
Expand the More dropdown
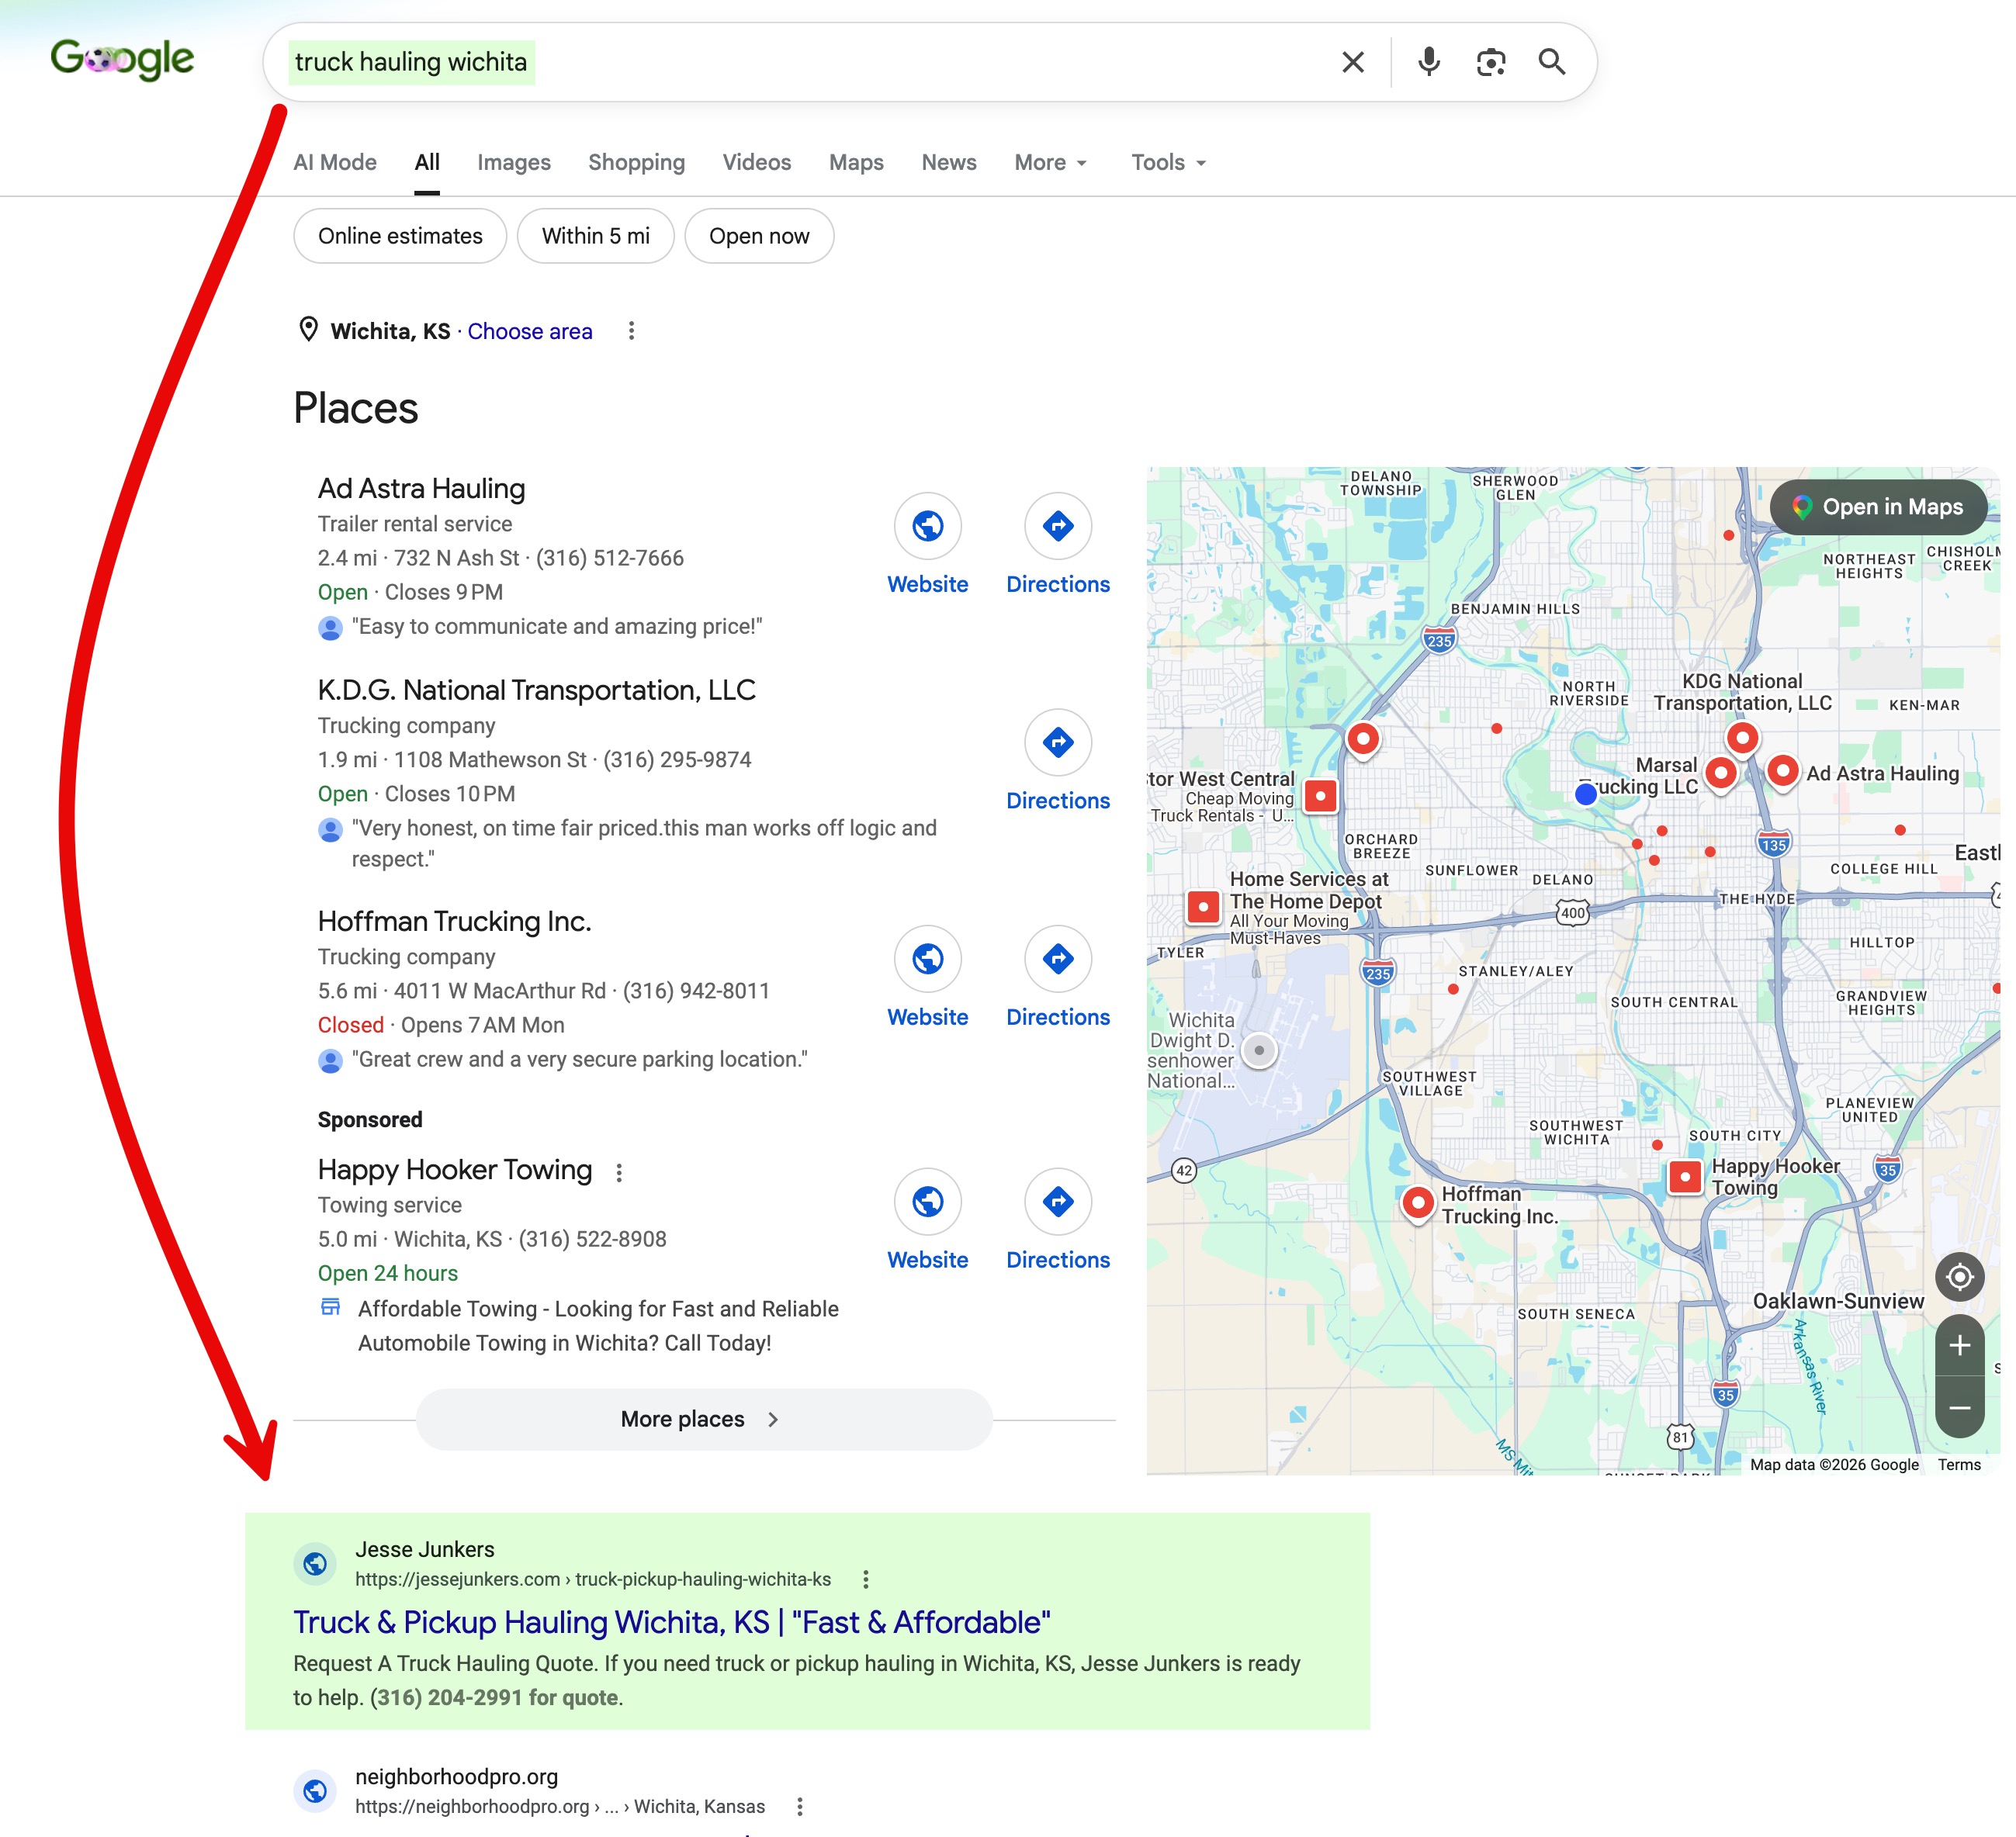pyautogui.click(x=1051, y=162)
